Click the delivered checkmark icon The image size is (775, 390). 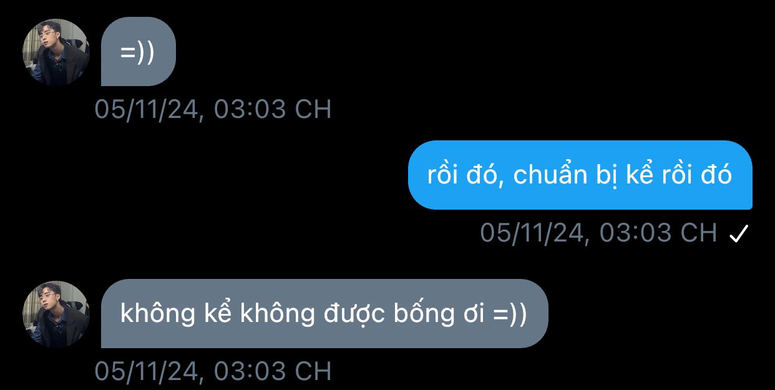click(738, 234)
